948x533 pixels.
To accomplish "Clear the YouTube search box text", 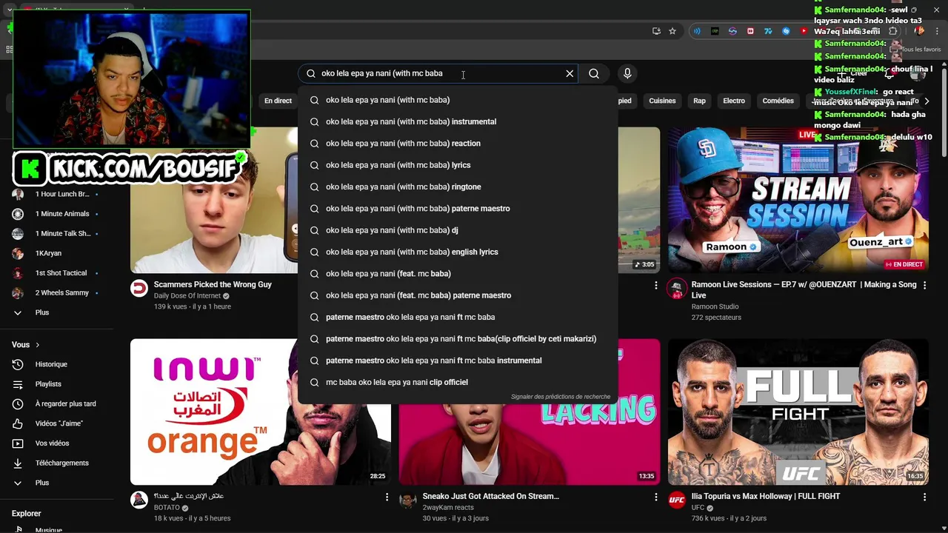I will [570, 73].
